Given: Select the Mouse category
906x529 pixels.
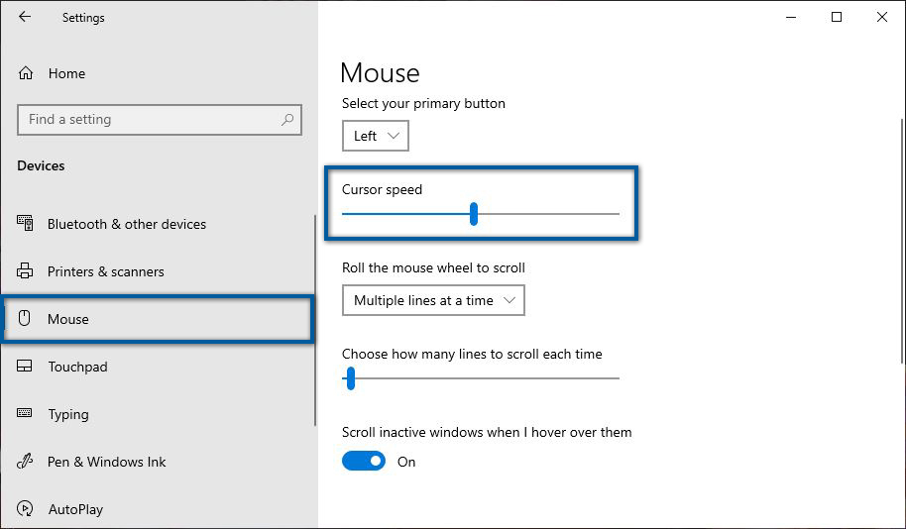Looking at the screenshot, I should click(x=158, y=319).
